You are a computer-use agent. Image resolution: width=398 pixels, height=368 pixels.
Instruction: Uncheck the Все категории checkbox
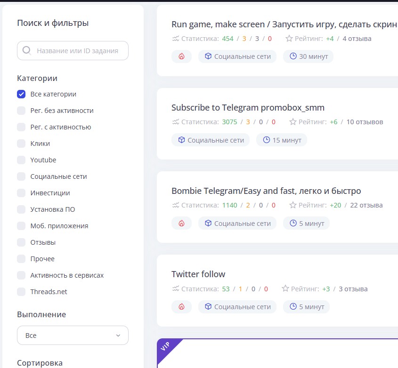click(21, 94)
